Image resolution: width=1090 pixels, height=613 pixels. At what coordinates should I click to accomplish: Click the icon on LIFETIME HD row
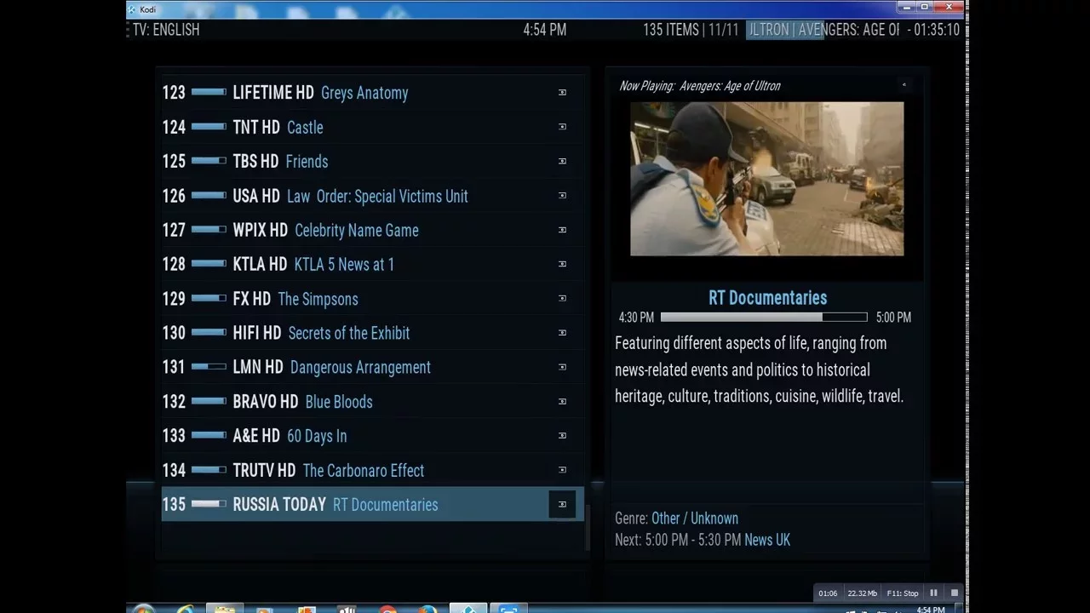pyautogui.click(x=562, y=93)
